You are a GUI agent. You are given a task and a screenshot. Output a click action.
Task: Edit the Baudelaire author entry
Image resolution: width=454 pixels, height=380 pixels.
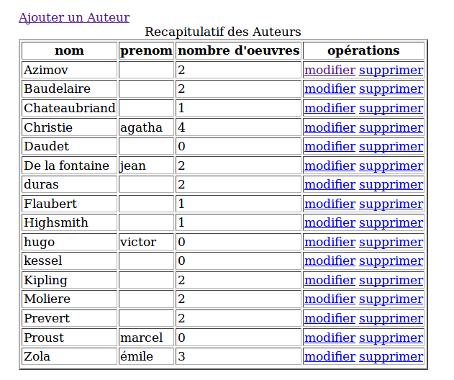tap(330, 89)
